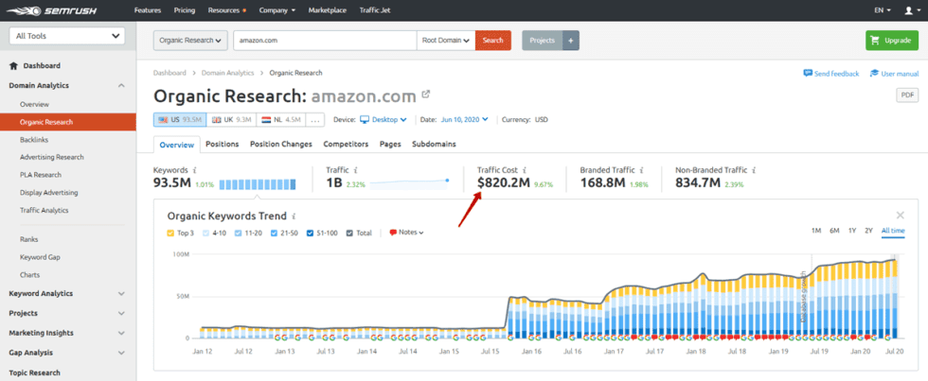Screen dimensions: 928x381
Task: Open the All Tools dropdown
Action: click(x=66, y=36)
